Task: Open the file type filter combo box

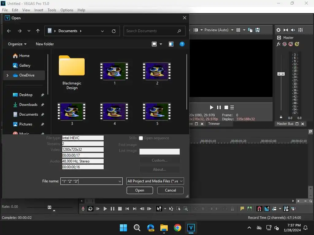Action: 155,181
